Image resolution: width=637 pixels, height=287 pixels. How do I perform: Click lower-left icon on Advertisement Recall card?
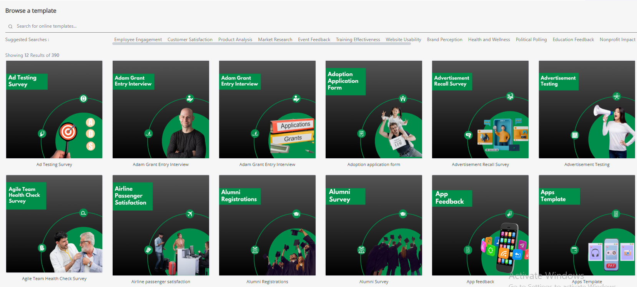pos(468,135)
